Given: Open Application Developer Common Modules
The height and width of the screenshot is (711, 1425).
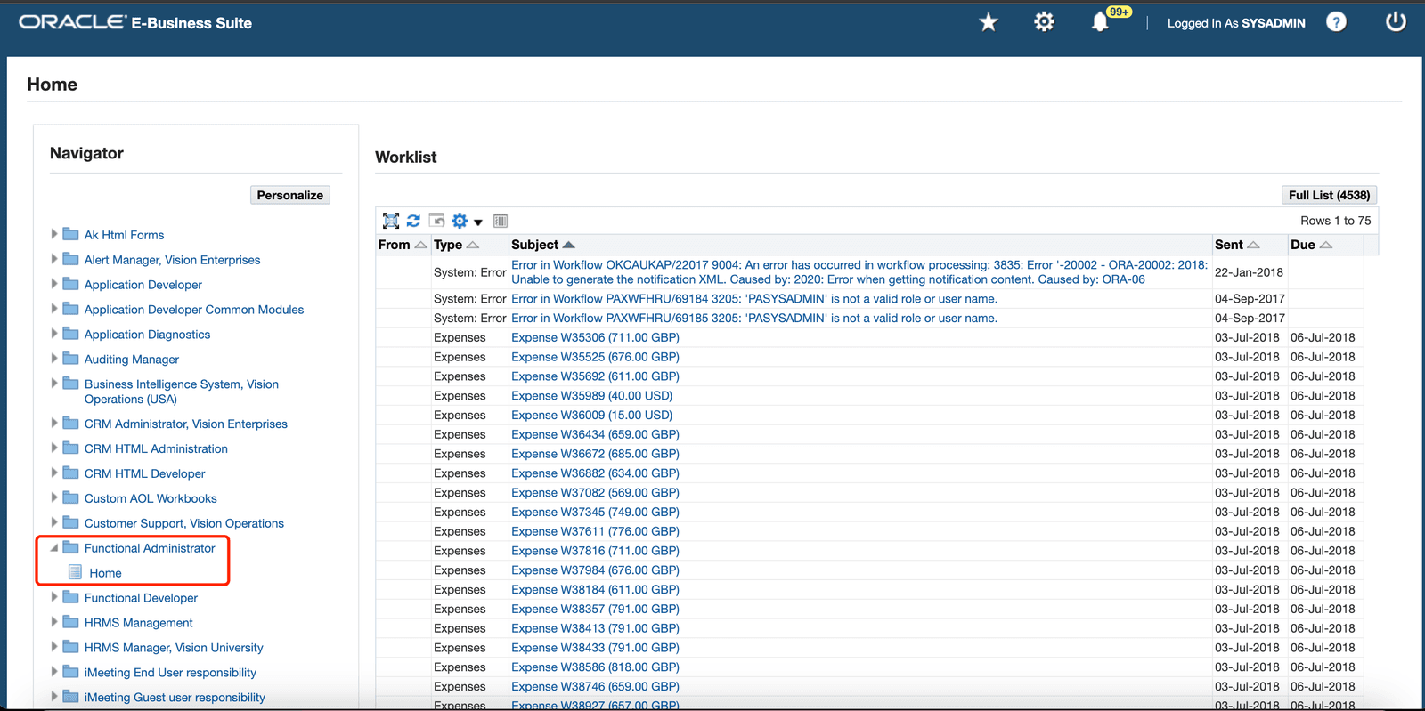Looking at the screenshot, I should pos(194,310).
